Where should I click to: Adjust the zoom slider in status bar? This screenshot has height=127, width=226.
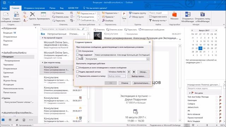click(207, 125)
